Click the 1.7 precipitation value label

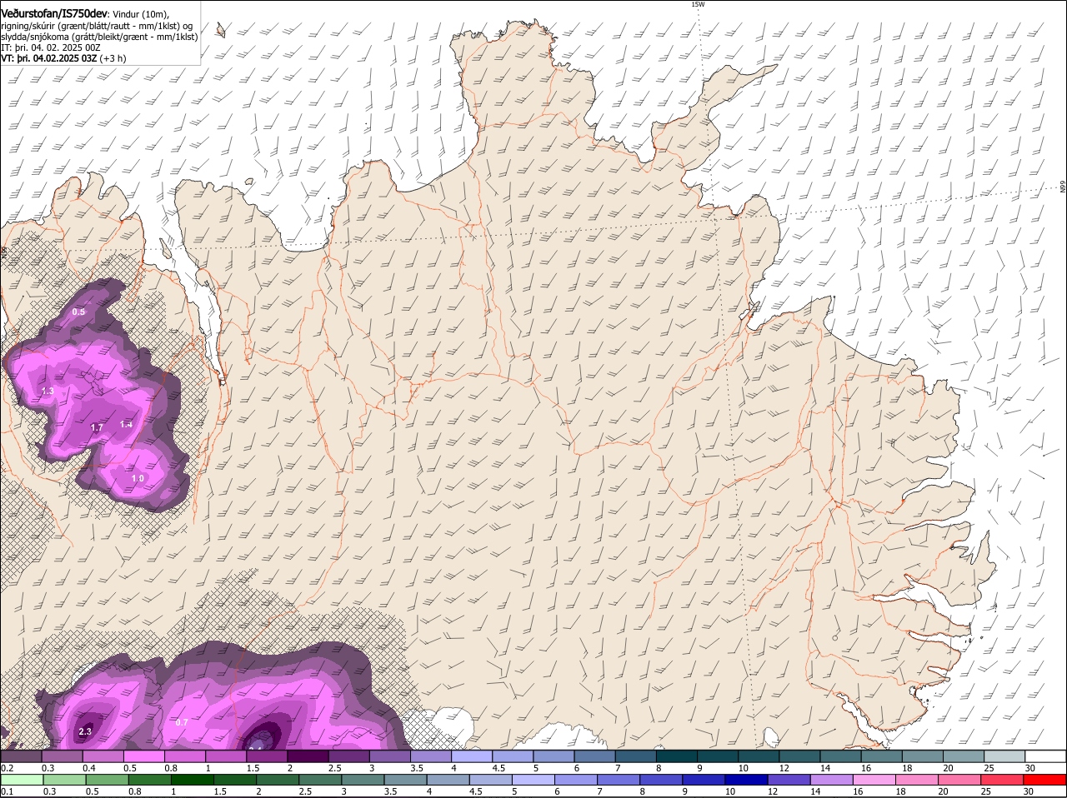tap(97, 427)
